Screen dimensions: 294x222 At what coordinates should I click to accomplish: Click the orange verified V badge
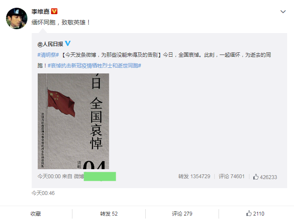54,12
